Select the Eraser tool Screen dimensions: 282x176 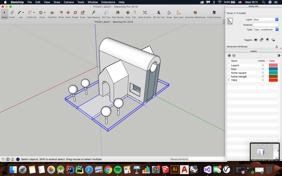pos(12,13)
